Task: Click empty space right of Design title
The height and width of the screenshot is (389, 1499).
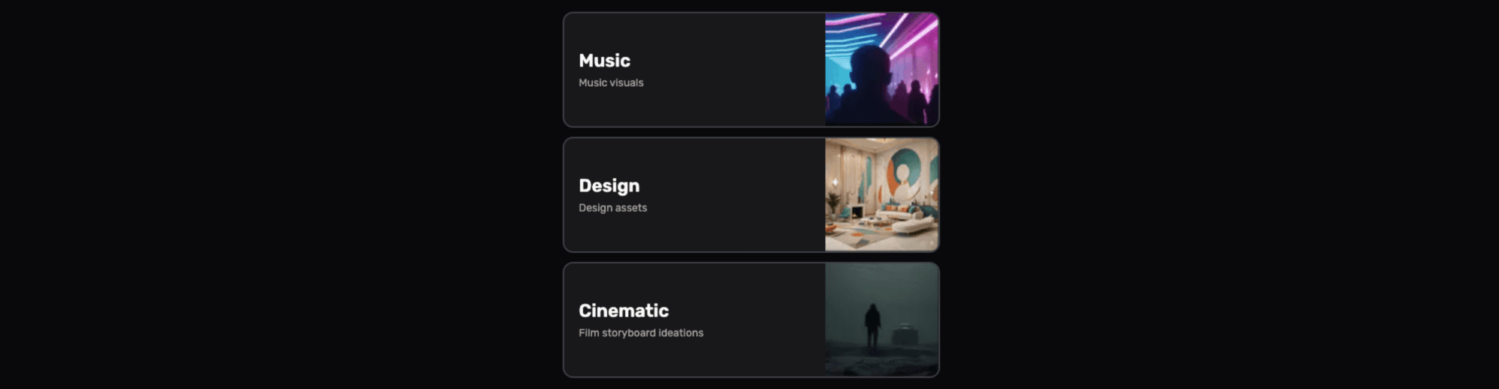Action: point(732,186)
